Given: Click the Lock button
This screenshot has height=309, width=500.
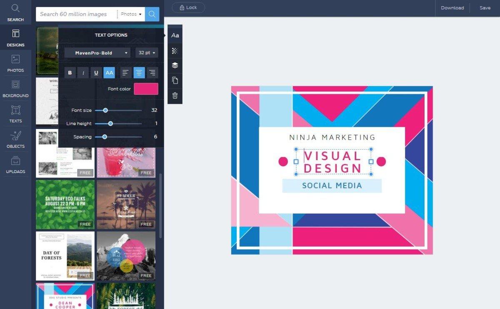Looking at the screenshot, I should click(188, 7).
